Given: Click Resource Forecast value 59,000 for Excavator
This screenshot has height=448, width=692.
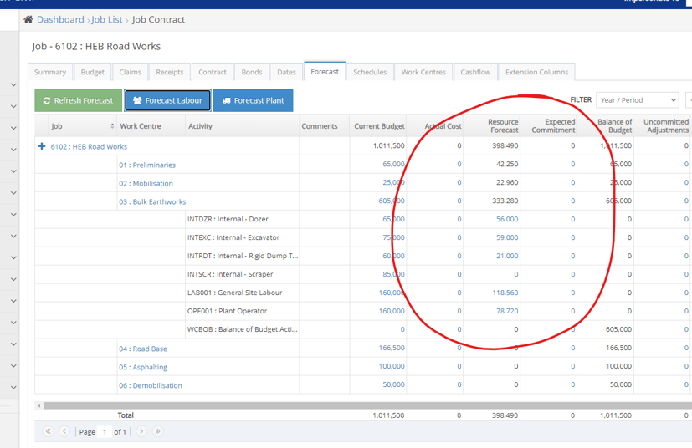Looking at the screenshot, I should tap(507, 237).
